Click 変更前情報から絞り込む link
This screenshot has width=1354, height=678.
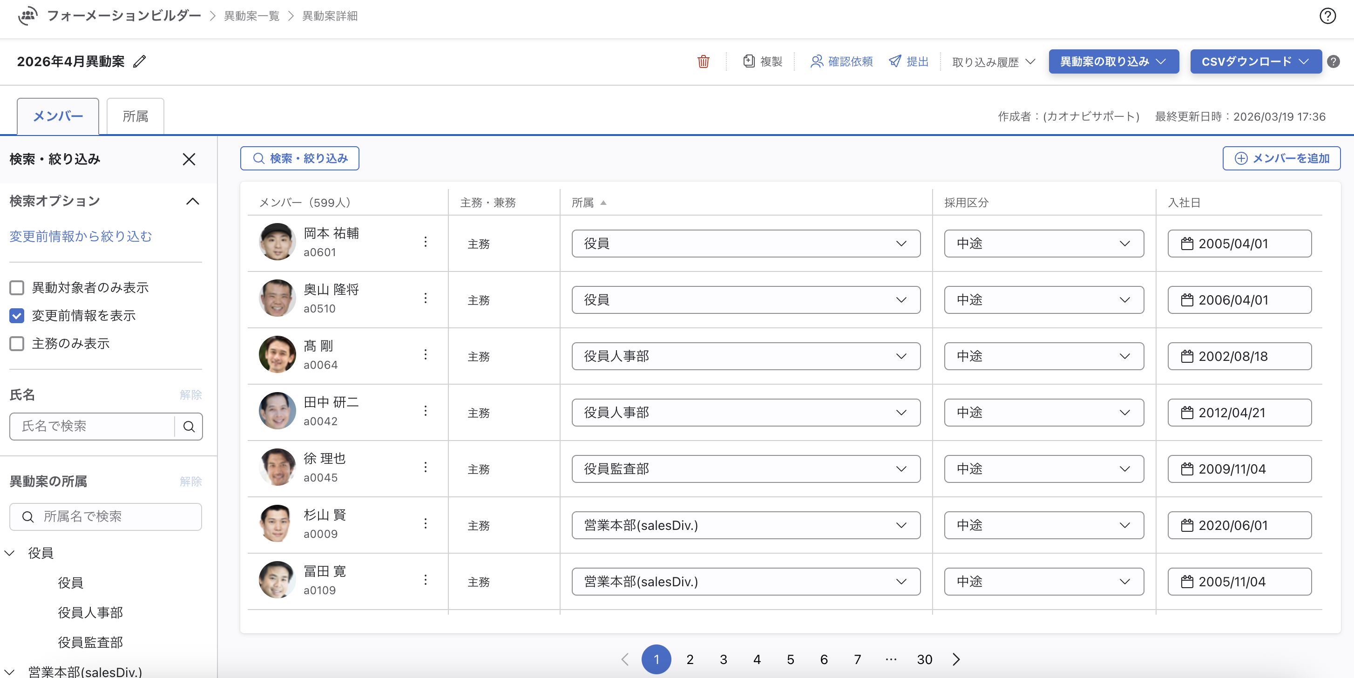point(81,237)
